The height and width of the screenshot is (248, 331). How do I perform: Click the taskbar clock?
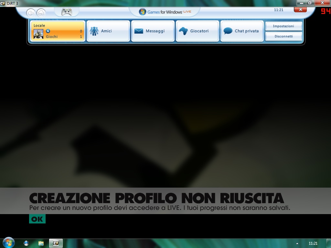[313, 243]
